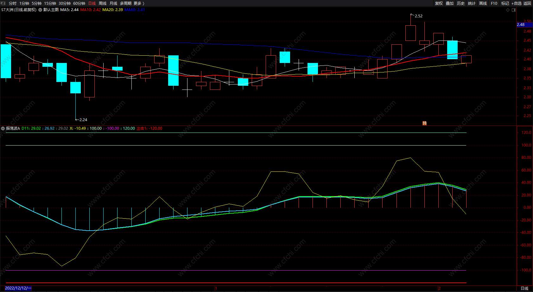Click the 出击1: -120.00 indicator value

pos(149,128)
